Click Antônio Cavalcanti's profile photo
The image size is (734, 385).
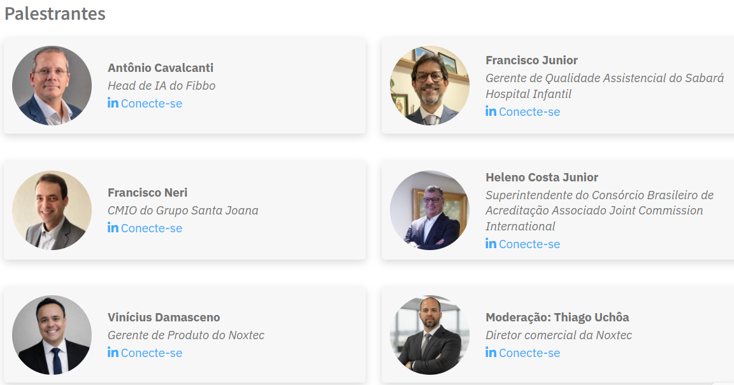52,85
